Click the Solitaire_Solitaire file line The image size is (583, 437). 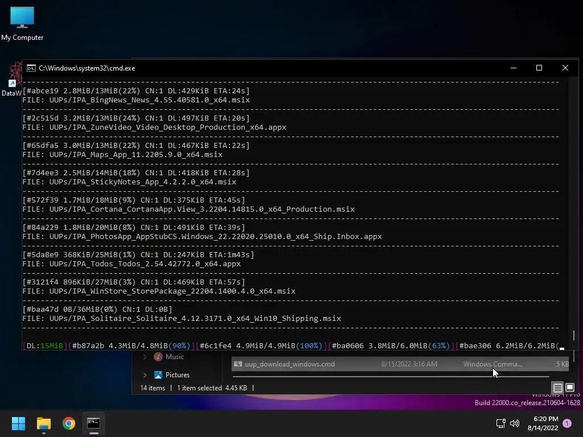pyautogui.click(x=182, y=319)
